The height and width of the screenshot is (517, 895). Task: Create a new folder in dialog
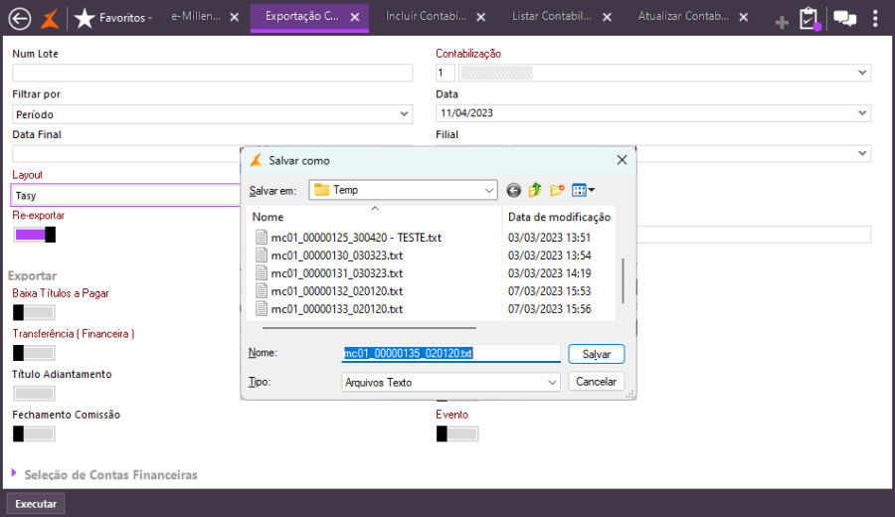[557, 190]
